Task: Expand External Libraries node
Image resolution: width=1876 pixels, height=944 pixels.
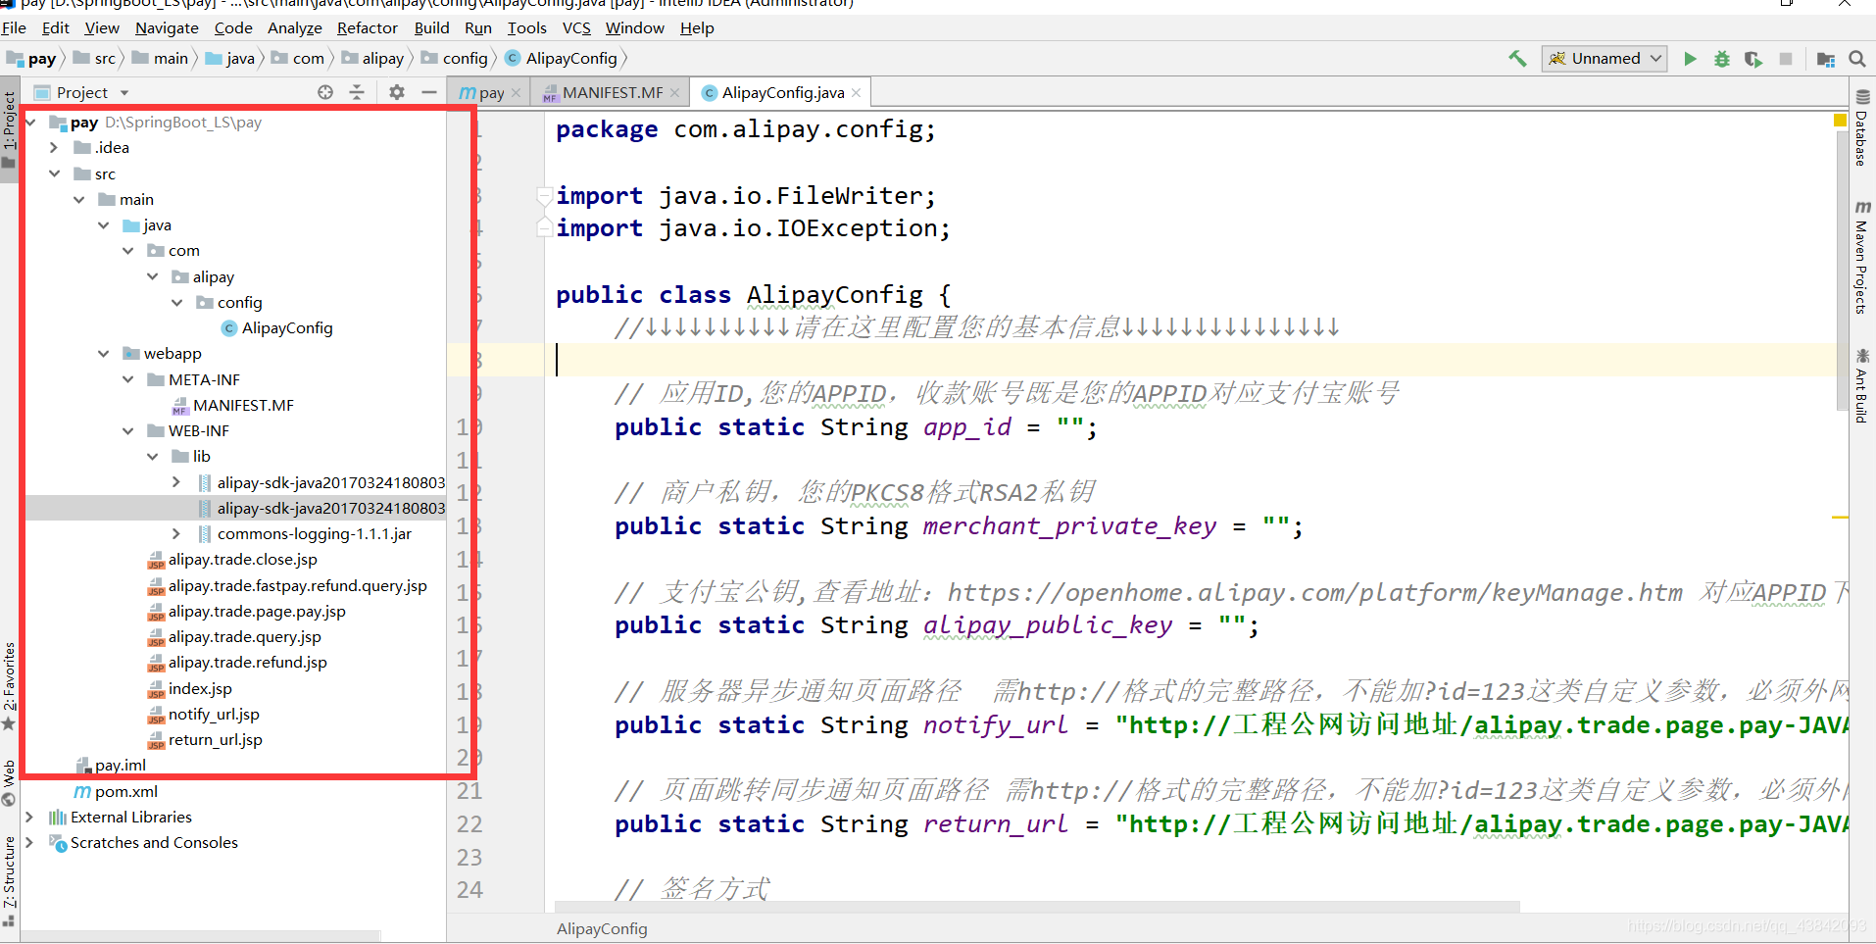Action: click(29, 818)
